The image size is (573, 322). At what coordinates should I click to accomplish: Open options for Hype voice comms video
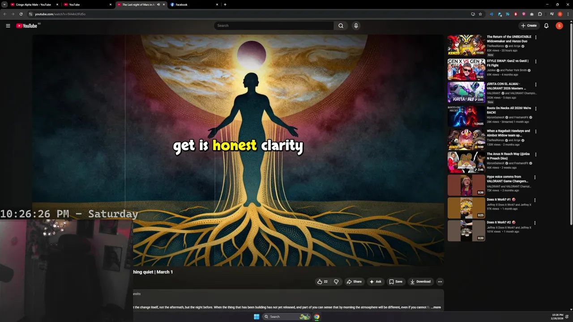click(535, 178)
